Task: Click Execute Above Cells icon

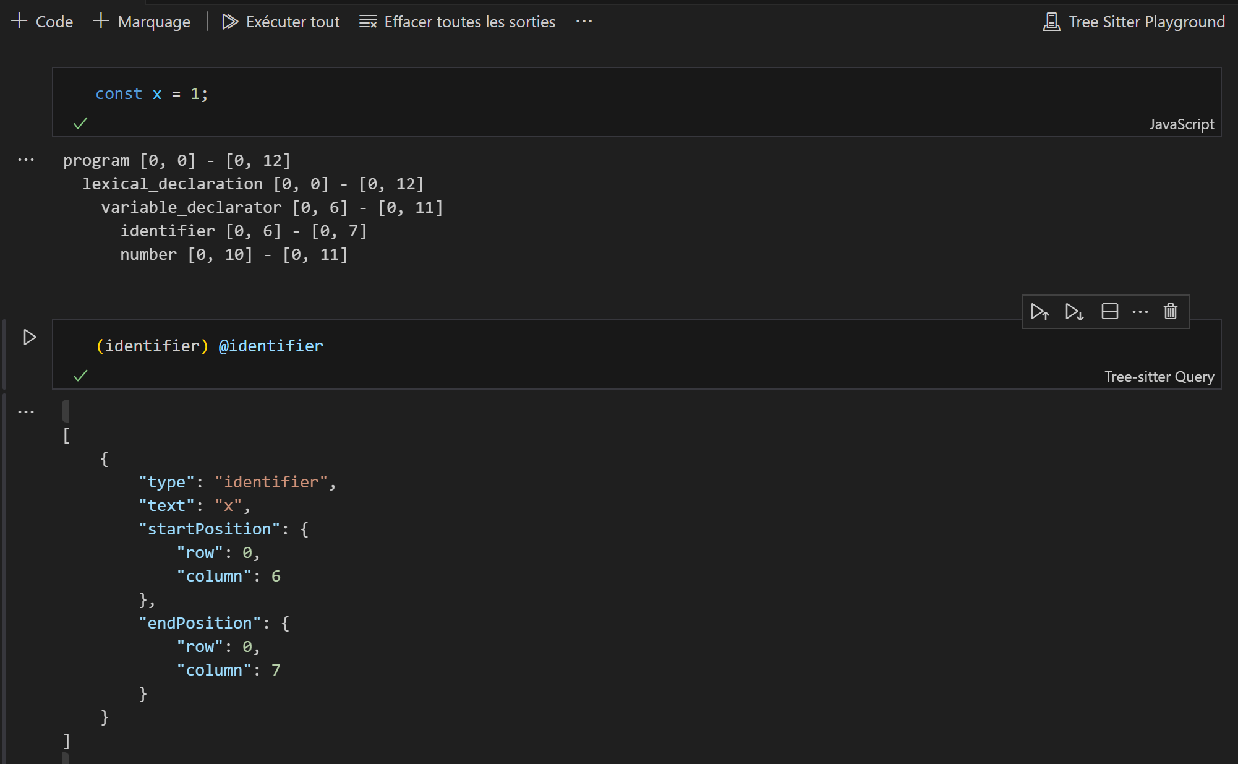Action: click(x=1039, y=312)
